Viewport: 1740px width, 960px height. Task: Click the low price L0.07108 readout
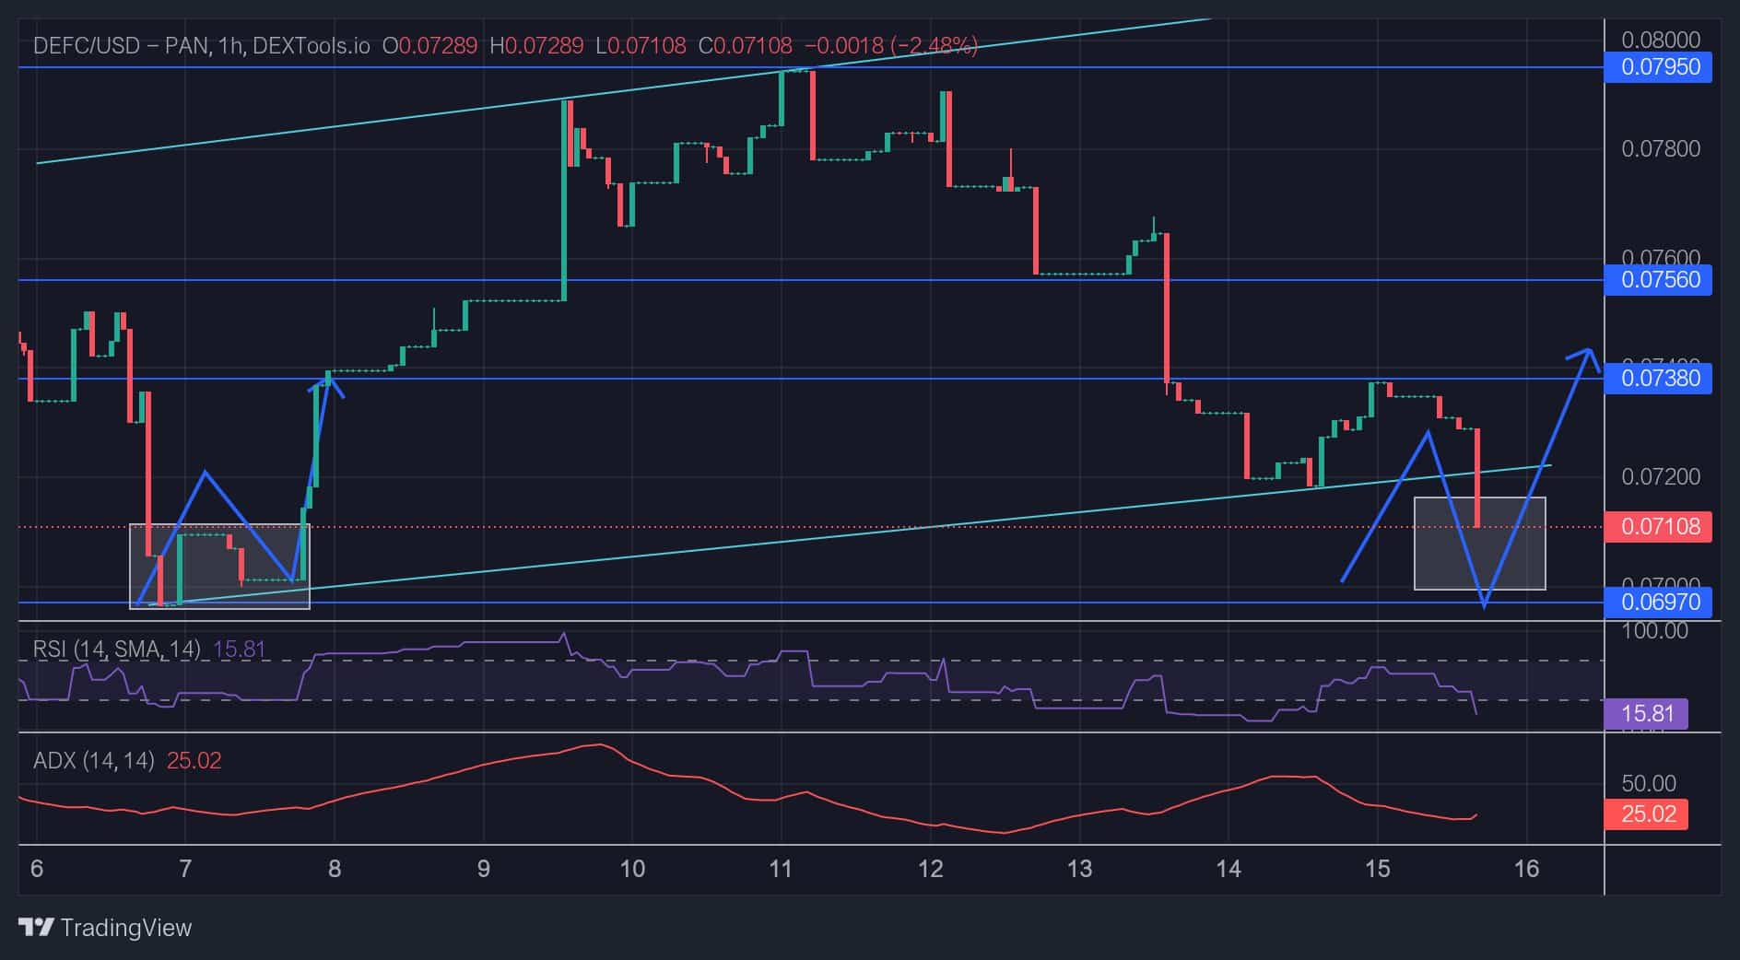tap(641, 45)
